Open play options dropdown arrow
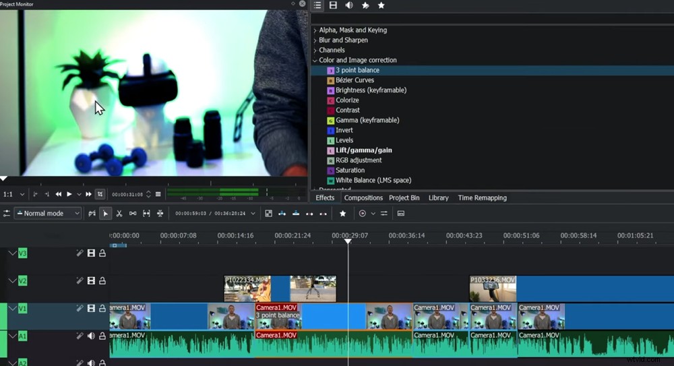The height and width of the screenshot is (366, 674). tap(79, 194)
